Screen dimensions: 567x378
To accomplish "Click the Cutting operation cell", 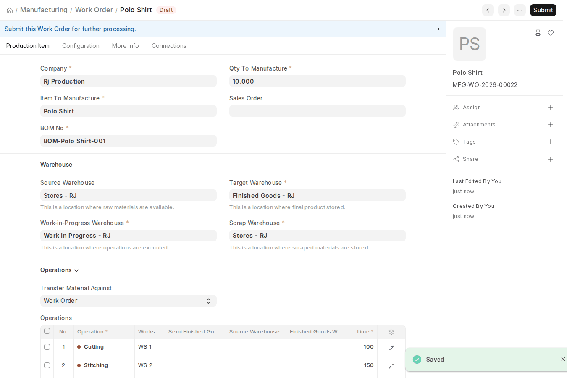I will [104, 347].
